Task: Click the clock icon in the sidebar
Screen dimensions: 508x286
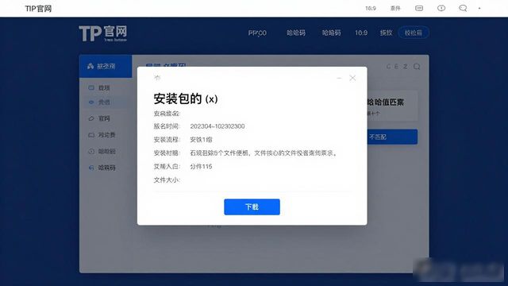Action: (91, 151)
